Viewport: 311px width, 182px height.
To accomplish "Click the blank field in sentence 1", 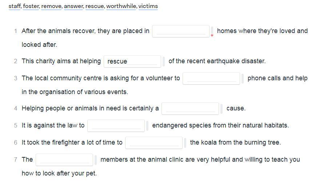I will pos(181,31).
